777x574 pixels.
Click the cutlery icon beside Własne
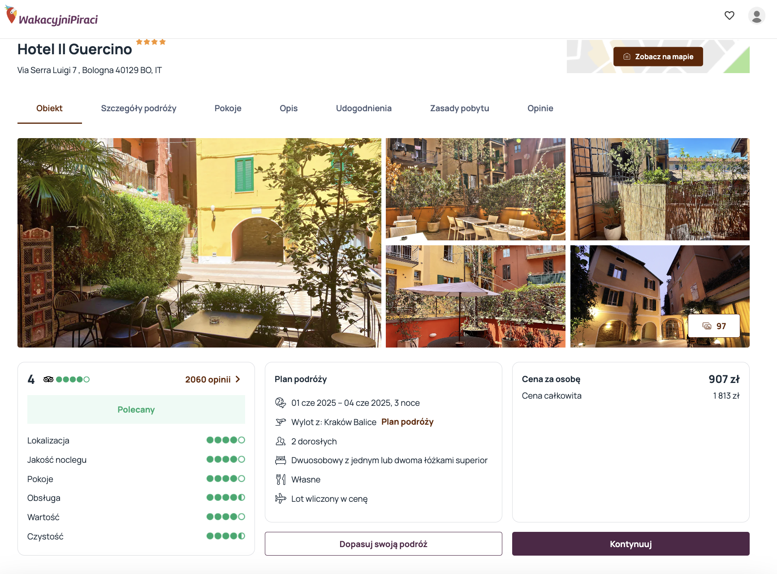(x=281, y=479)
